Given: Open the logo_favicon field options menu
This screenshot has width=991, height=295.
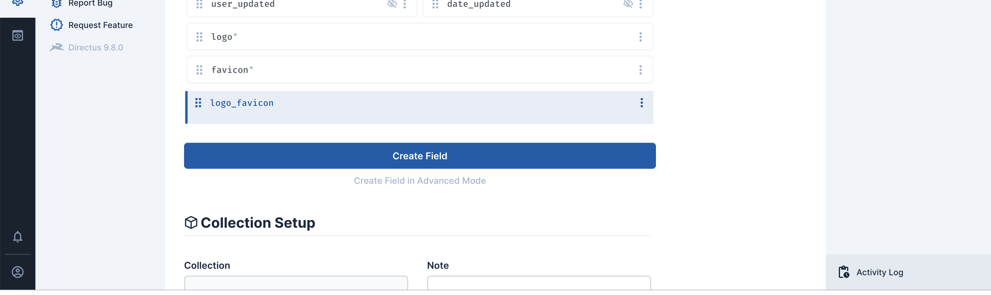Looking at the screenshot, I should click(641, 103).
